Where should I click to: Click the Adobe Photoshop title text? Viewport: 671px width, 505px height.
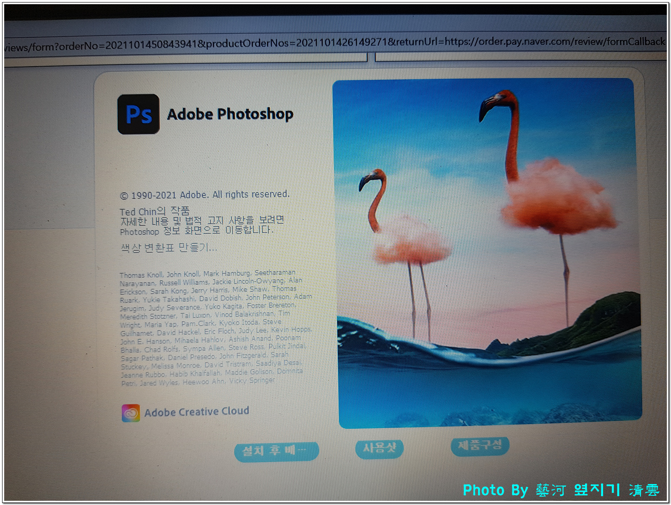click(230, 114)
